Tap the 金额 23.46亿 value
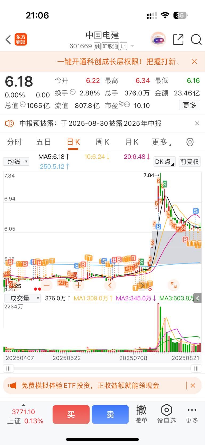 click(187, 93)
